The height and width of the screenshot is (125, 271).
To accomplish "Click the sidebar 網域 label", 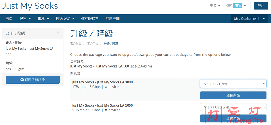I will (x=9, y=63).
